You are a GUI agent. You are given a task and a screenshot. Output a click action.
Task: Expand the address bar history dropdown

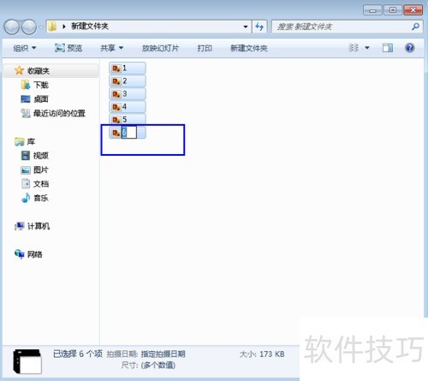[246, 27]
